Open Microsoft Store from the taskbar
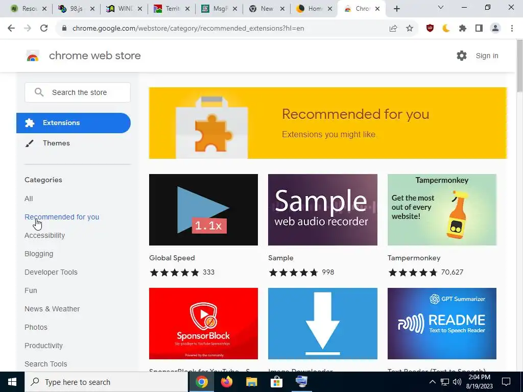Image resolution: width=523 pixels, height=392 pixels. [x=276, y=382]
